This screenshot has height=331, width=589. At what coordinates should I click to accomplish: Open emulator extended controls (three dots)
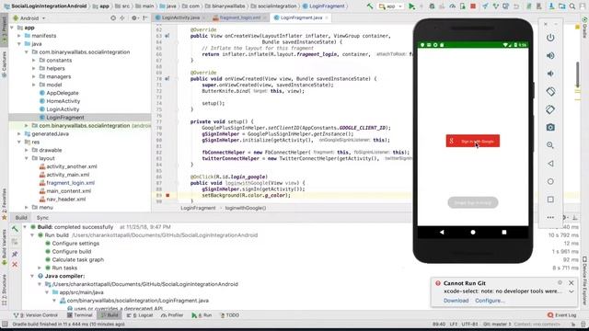click(x=550, y=217)
